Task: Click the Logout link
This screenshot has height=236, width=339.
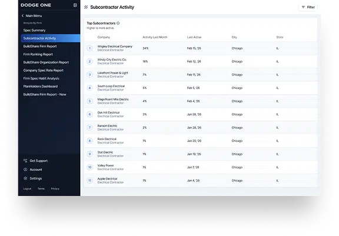Action: tap(27, 189)
